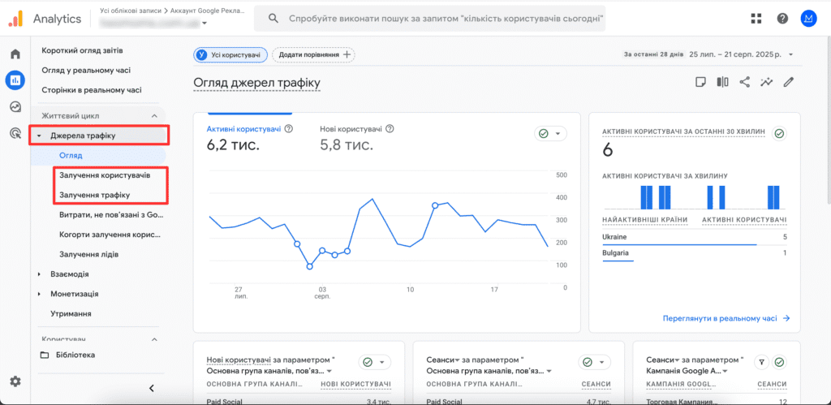
Task: Open the report annotations note icon
Action: 700,82
